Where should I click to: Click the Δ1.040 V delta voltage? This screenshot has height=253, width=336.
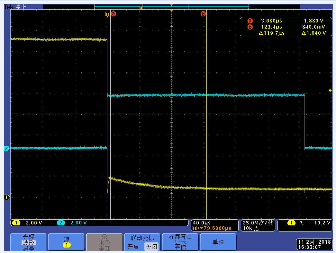(x=313, y=33)
